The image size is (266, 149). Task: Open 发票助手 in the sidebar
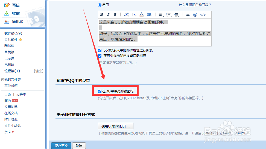tap(11, 107)
